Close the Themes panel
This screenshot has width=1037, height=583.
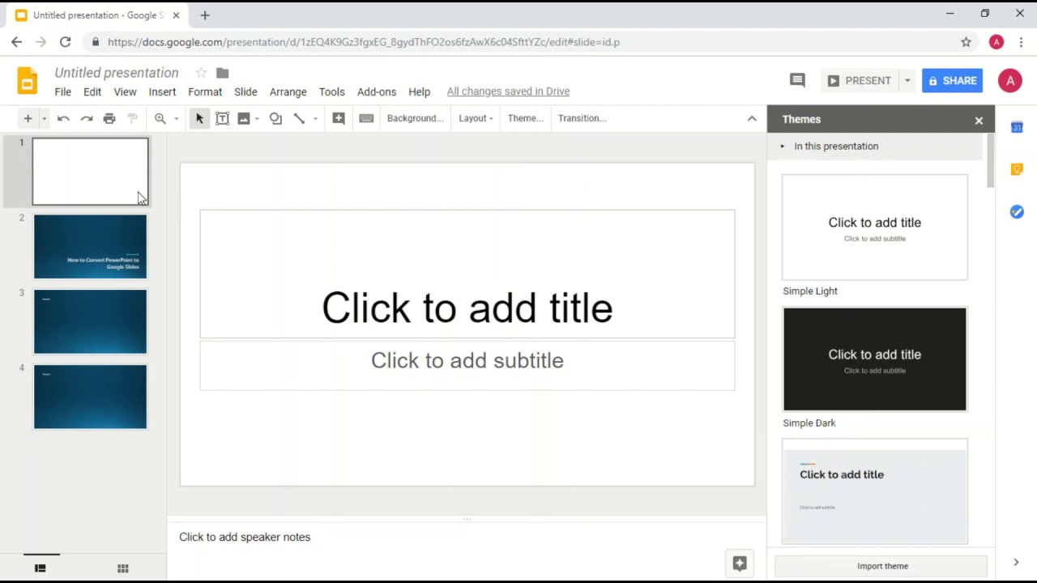click(x=979, y=120)
